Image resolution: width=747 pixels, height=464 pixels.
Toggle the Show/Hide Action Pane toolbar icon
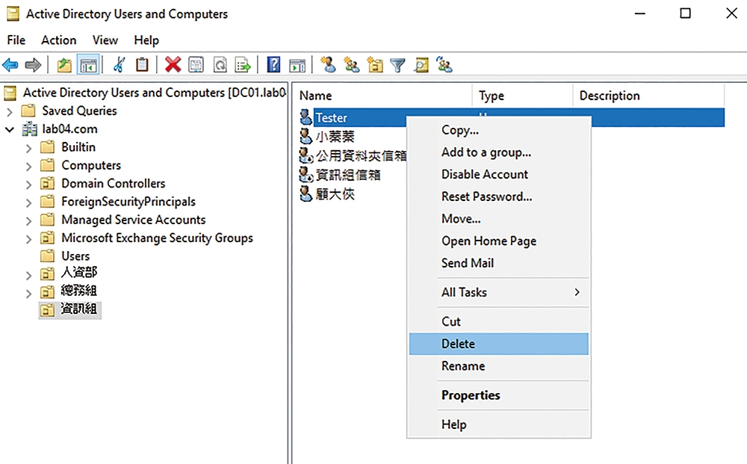[x=297, y=65]
